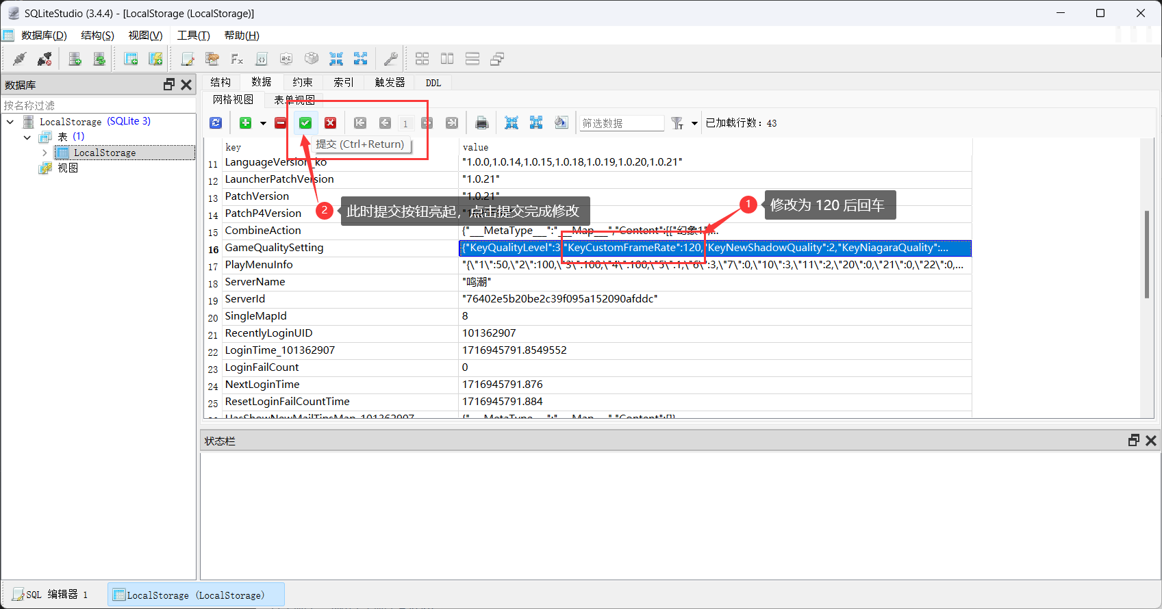The width and height of the screenshot is (1162, 609).
Task: Click the add database icon
Action: [x=75, y=59]
